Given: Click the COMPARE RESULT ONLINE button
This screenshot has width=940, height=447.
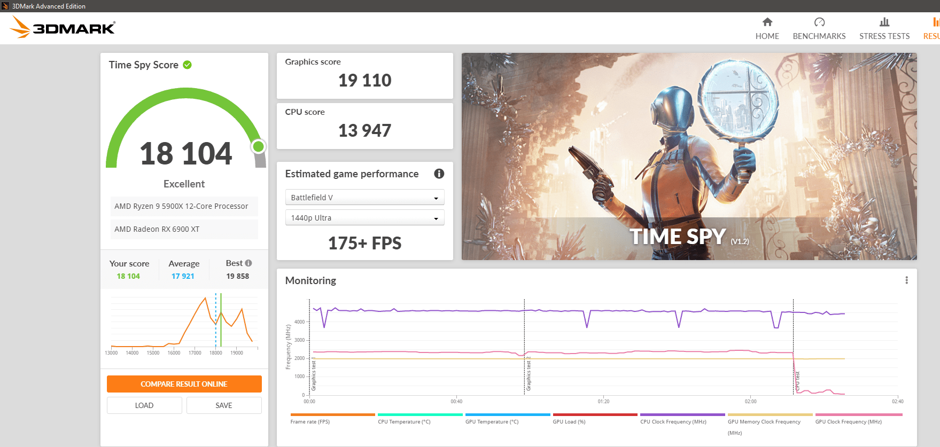Looking at the screenshot, I should [x=184, y=384].
